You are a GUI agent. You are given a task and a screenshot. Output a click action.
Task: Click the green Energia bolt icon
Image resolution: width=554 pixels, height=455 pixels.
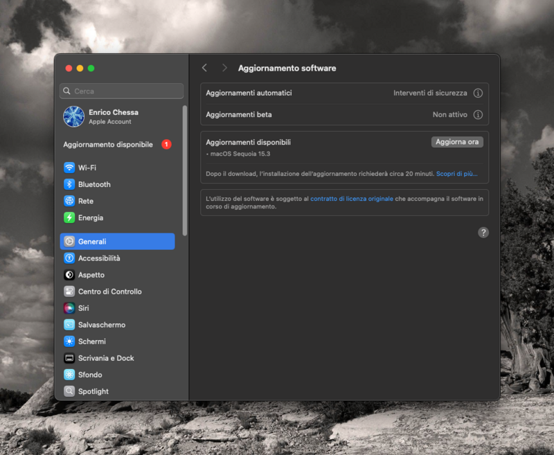69,217
